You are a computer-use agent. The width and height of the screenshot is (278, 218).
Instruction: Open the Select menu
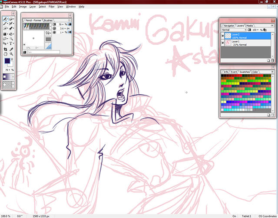[42, 7]
